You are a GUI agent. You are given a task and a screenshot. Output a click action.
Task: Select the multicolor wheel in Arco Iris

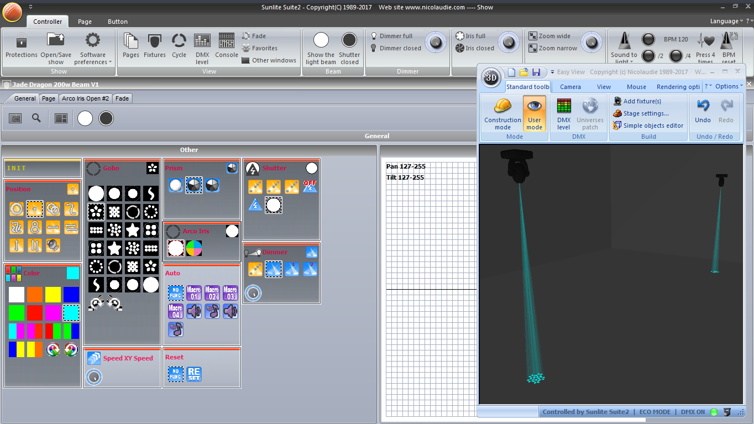194,248
